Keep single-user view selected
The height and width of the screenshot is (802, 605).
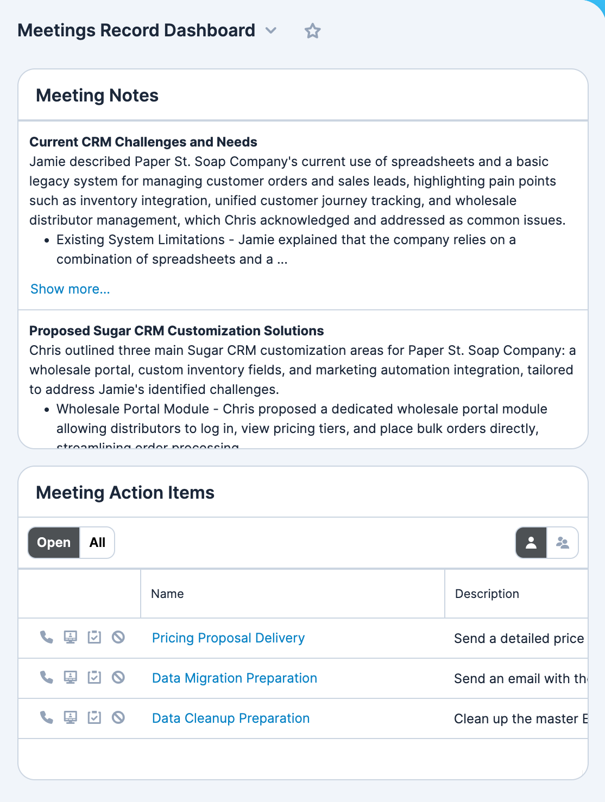[x=531, y=542]
